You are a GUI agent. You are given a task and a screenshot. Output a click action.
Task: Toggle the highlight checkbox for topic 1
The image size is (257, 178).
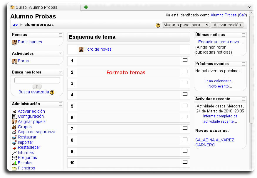(x=185, y=60)
